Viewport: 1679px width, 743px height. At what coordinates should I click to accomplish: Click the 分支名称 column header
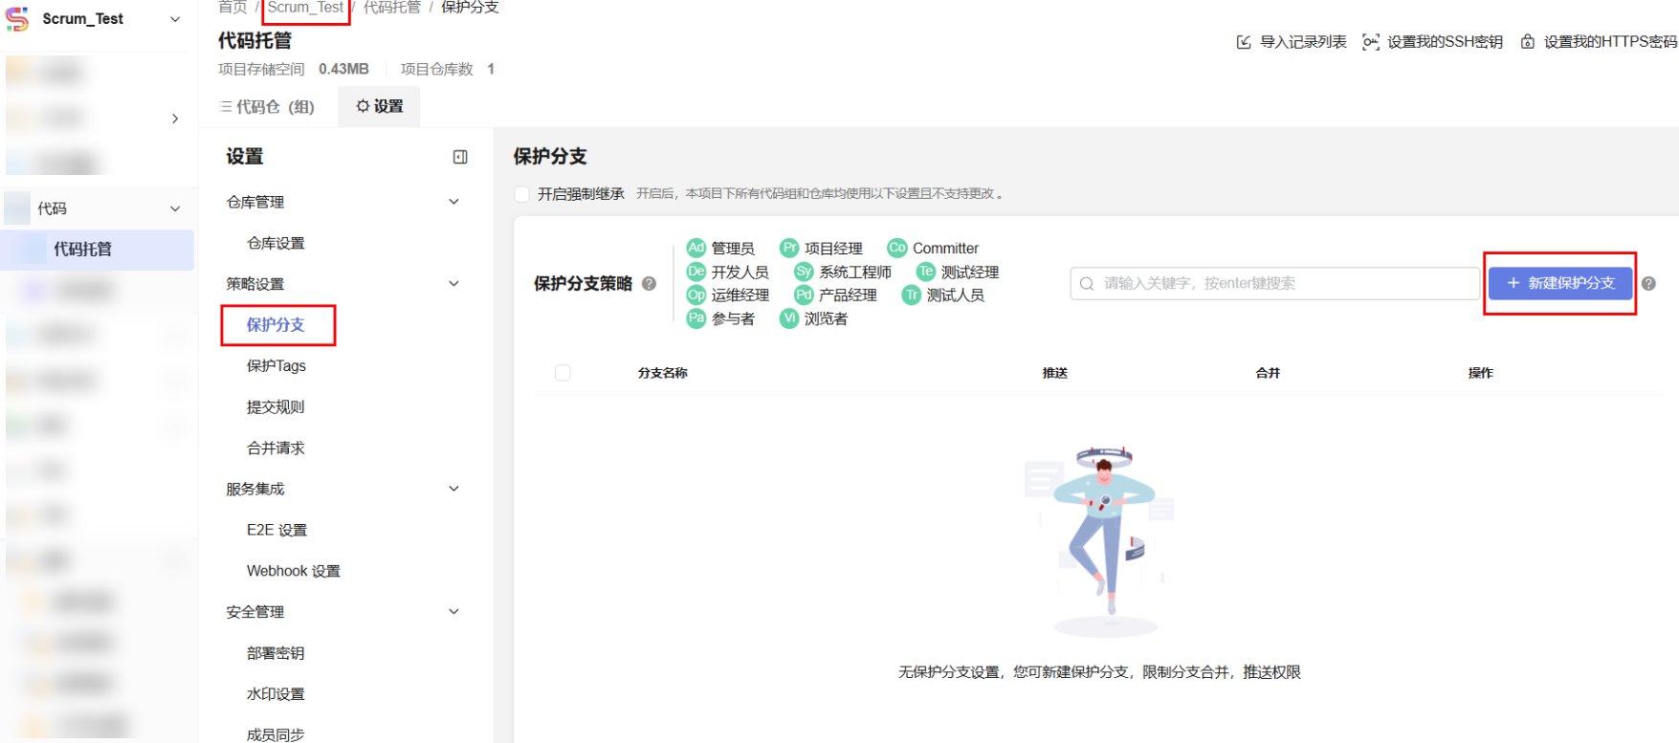click(663, 373)
